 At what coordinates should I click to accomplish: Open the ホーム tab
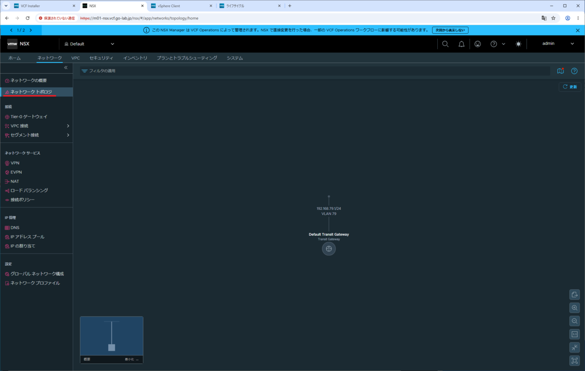[x=15, y=58]
